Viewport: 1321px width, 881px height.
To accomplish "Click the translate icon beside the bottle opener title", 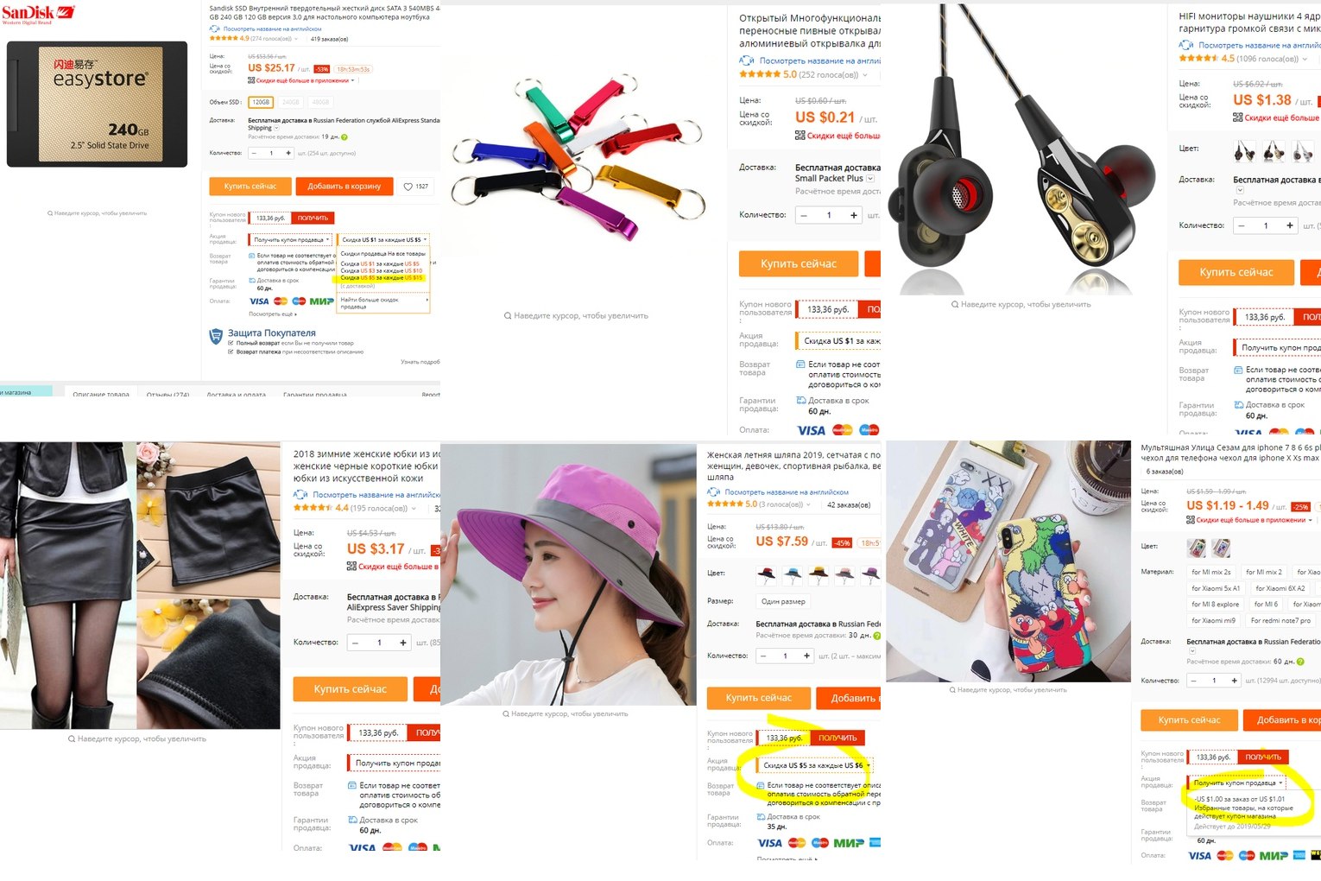I will (746, 60).
